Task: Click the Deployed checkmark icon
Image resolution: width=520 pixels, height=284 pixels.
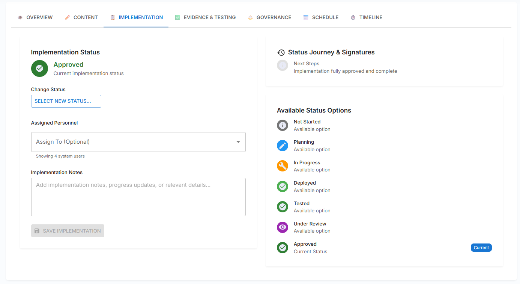Action: click(282, 186)
